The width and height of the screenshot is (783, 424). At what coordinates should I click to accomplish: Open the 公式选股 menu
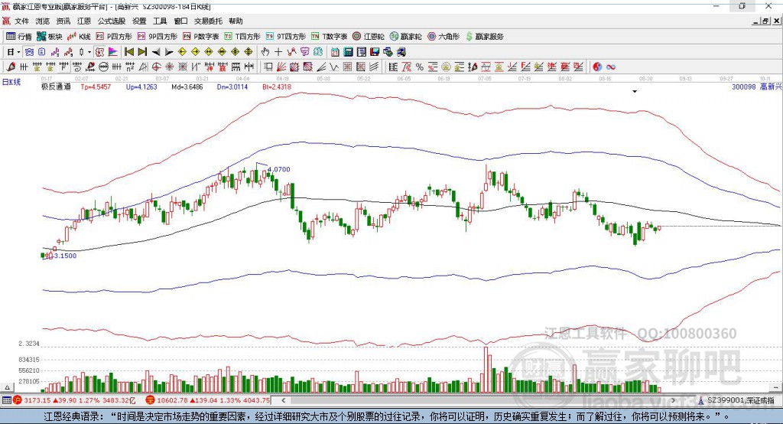[x=112, y=21]
